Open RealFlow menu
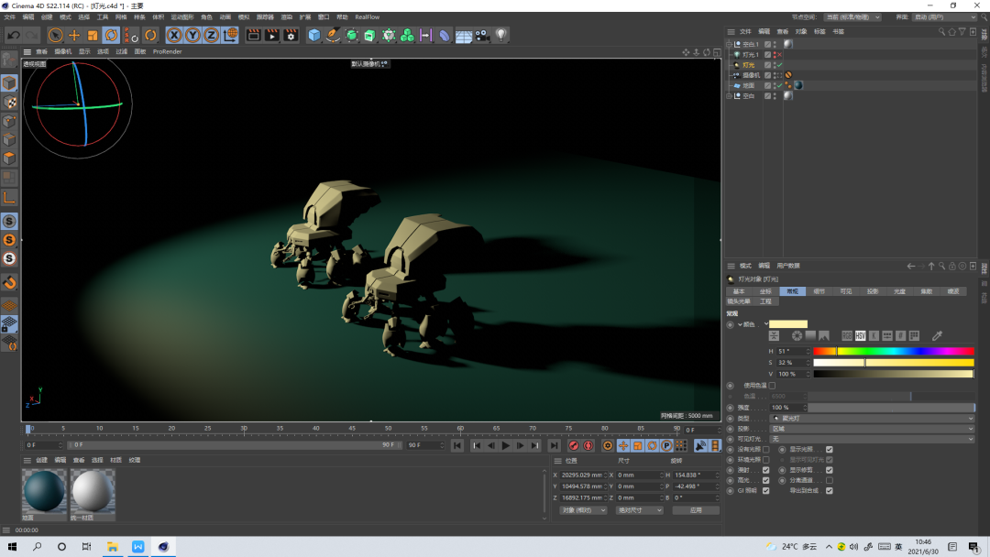Viewport: 990px width, 557px height. click(368, 17)
